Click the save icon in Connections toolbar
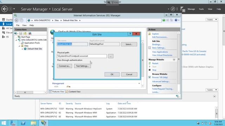 [21, 34]
